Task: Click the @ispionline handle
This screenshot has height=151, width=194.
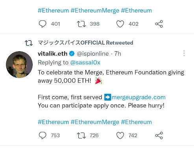Action: tap(93, 54)
